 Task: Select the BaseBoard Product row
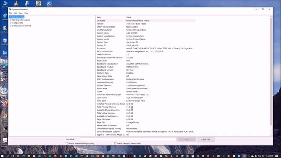[x=146, y=67]
